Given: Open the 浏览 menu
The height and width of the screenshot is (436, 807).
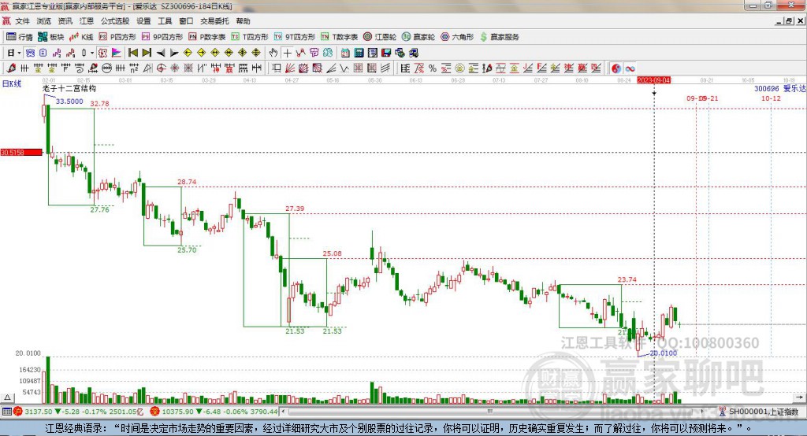Looking at the screenshot, I should (x=44, y=21).
